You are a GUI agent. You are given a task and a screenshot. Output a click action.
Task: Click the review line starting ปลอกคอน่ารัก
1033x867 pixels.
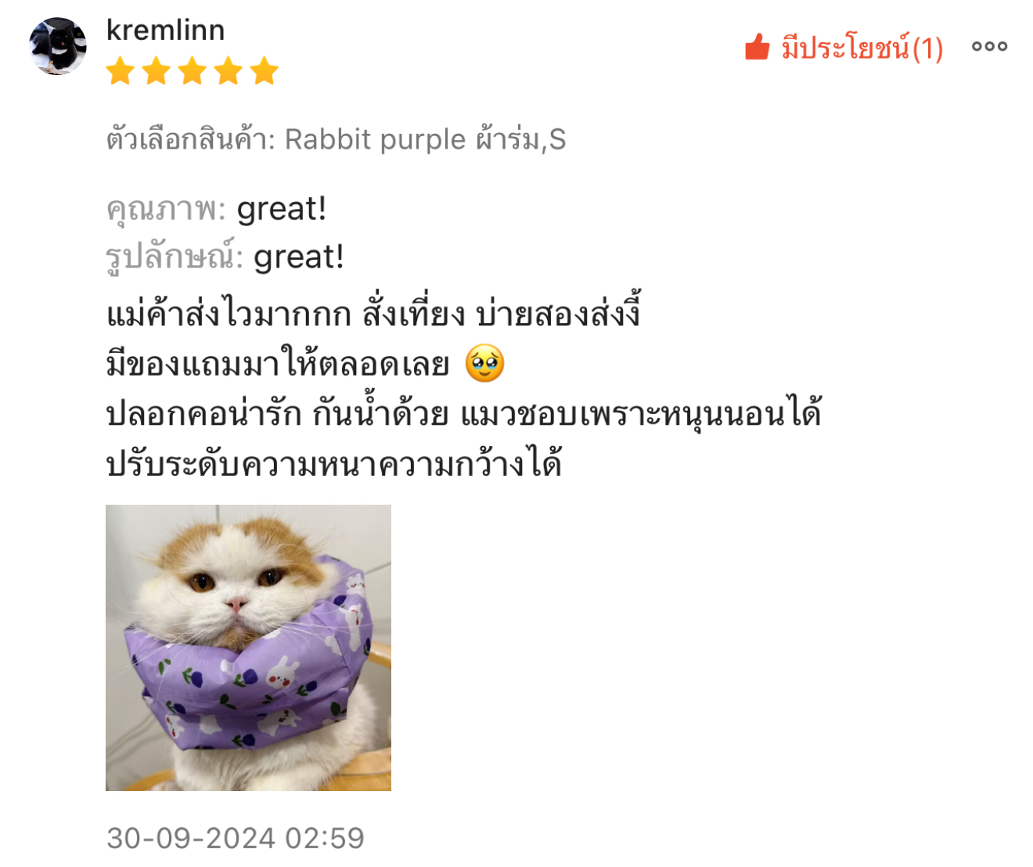pos(464,413)
